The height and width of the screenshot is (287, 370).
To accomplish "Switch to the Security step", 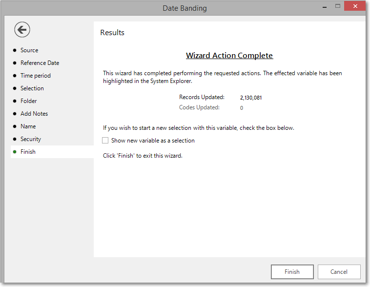I will [31, 139].
